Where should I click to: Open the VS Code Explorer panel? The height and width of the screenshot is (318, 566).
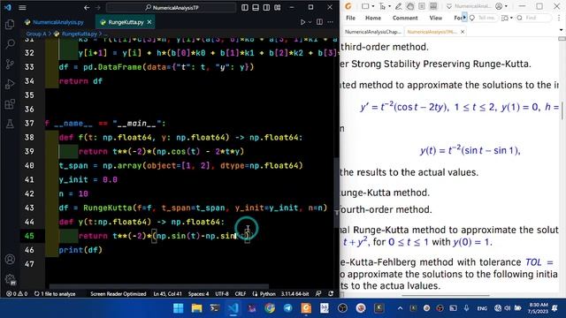[10, 25]
